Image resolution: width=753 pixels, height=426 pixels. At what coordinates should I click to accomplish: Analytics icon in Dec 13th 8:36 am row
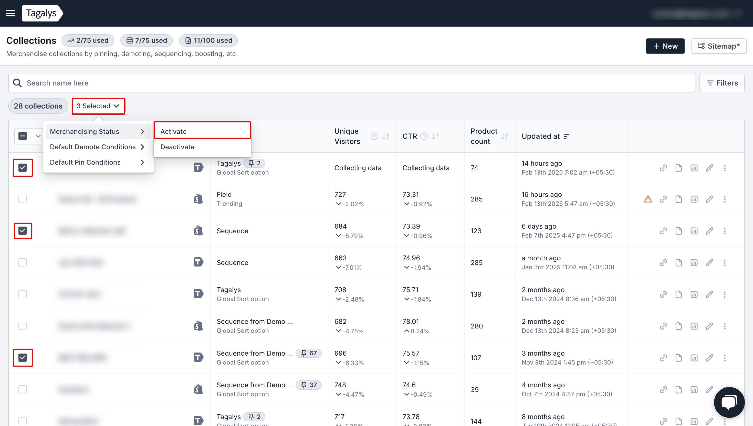[x=694, y=294]
